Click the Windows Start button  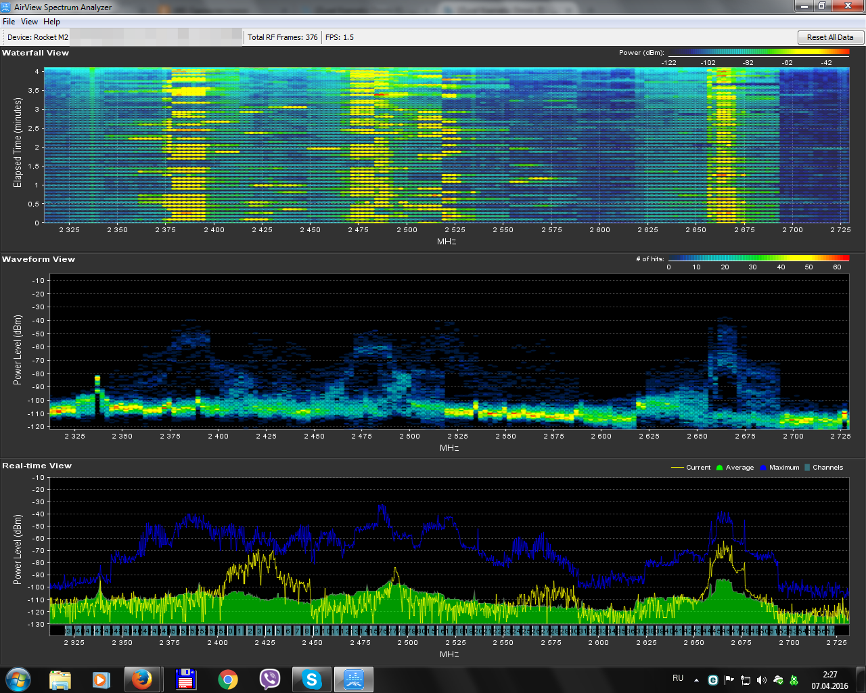click(x=18, y=679)
